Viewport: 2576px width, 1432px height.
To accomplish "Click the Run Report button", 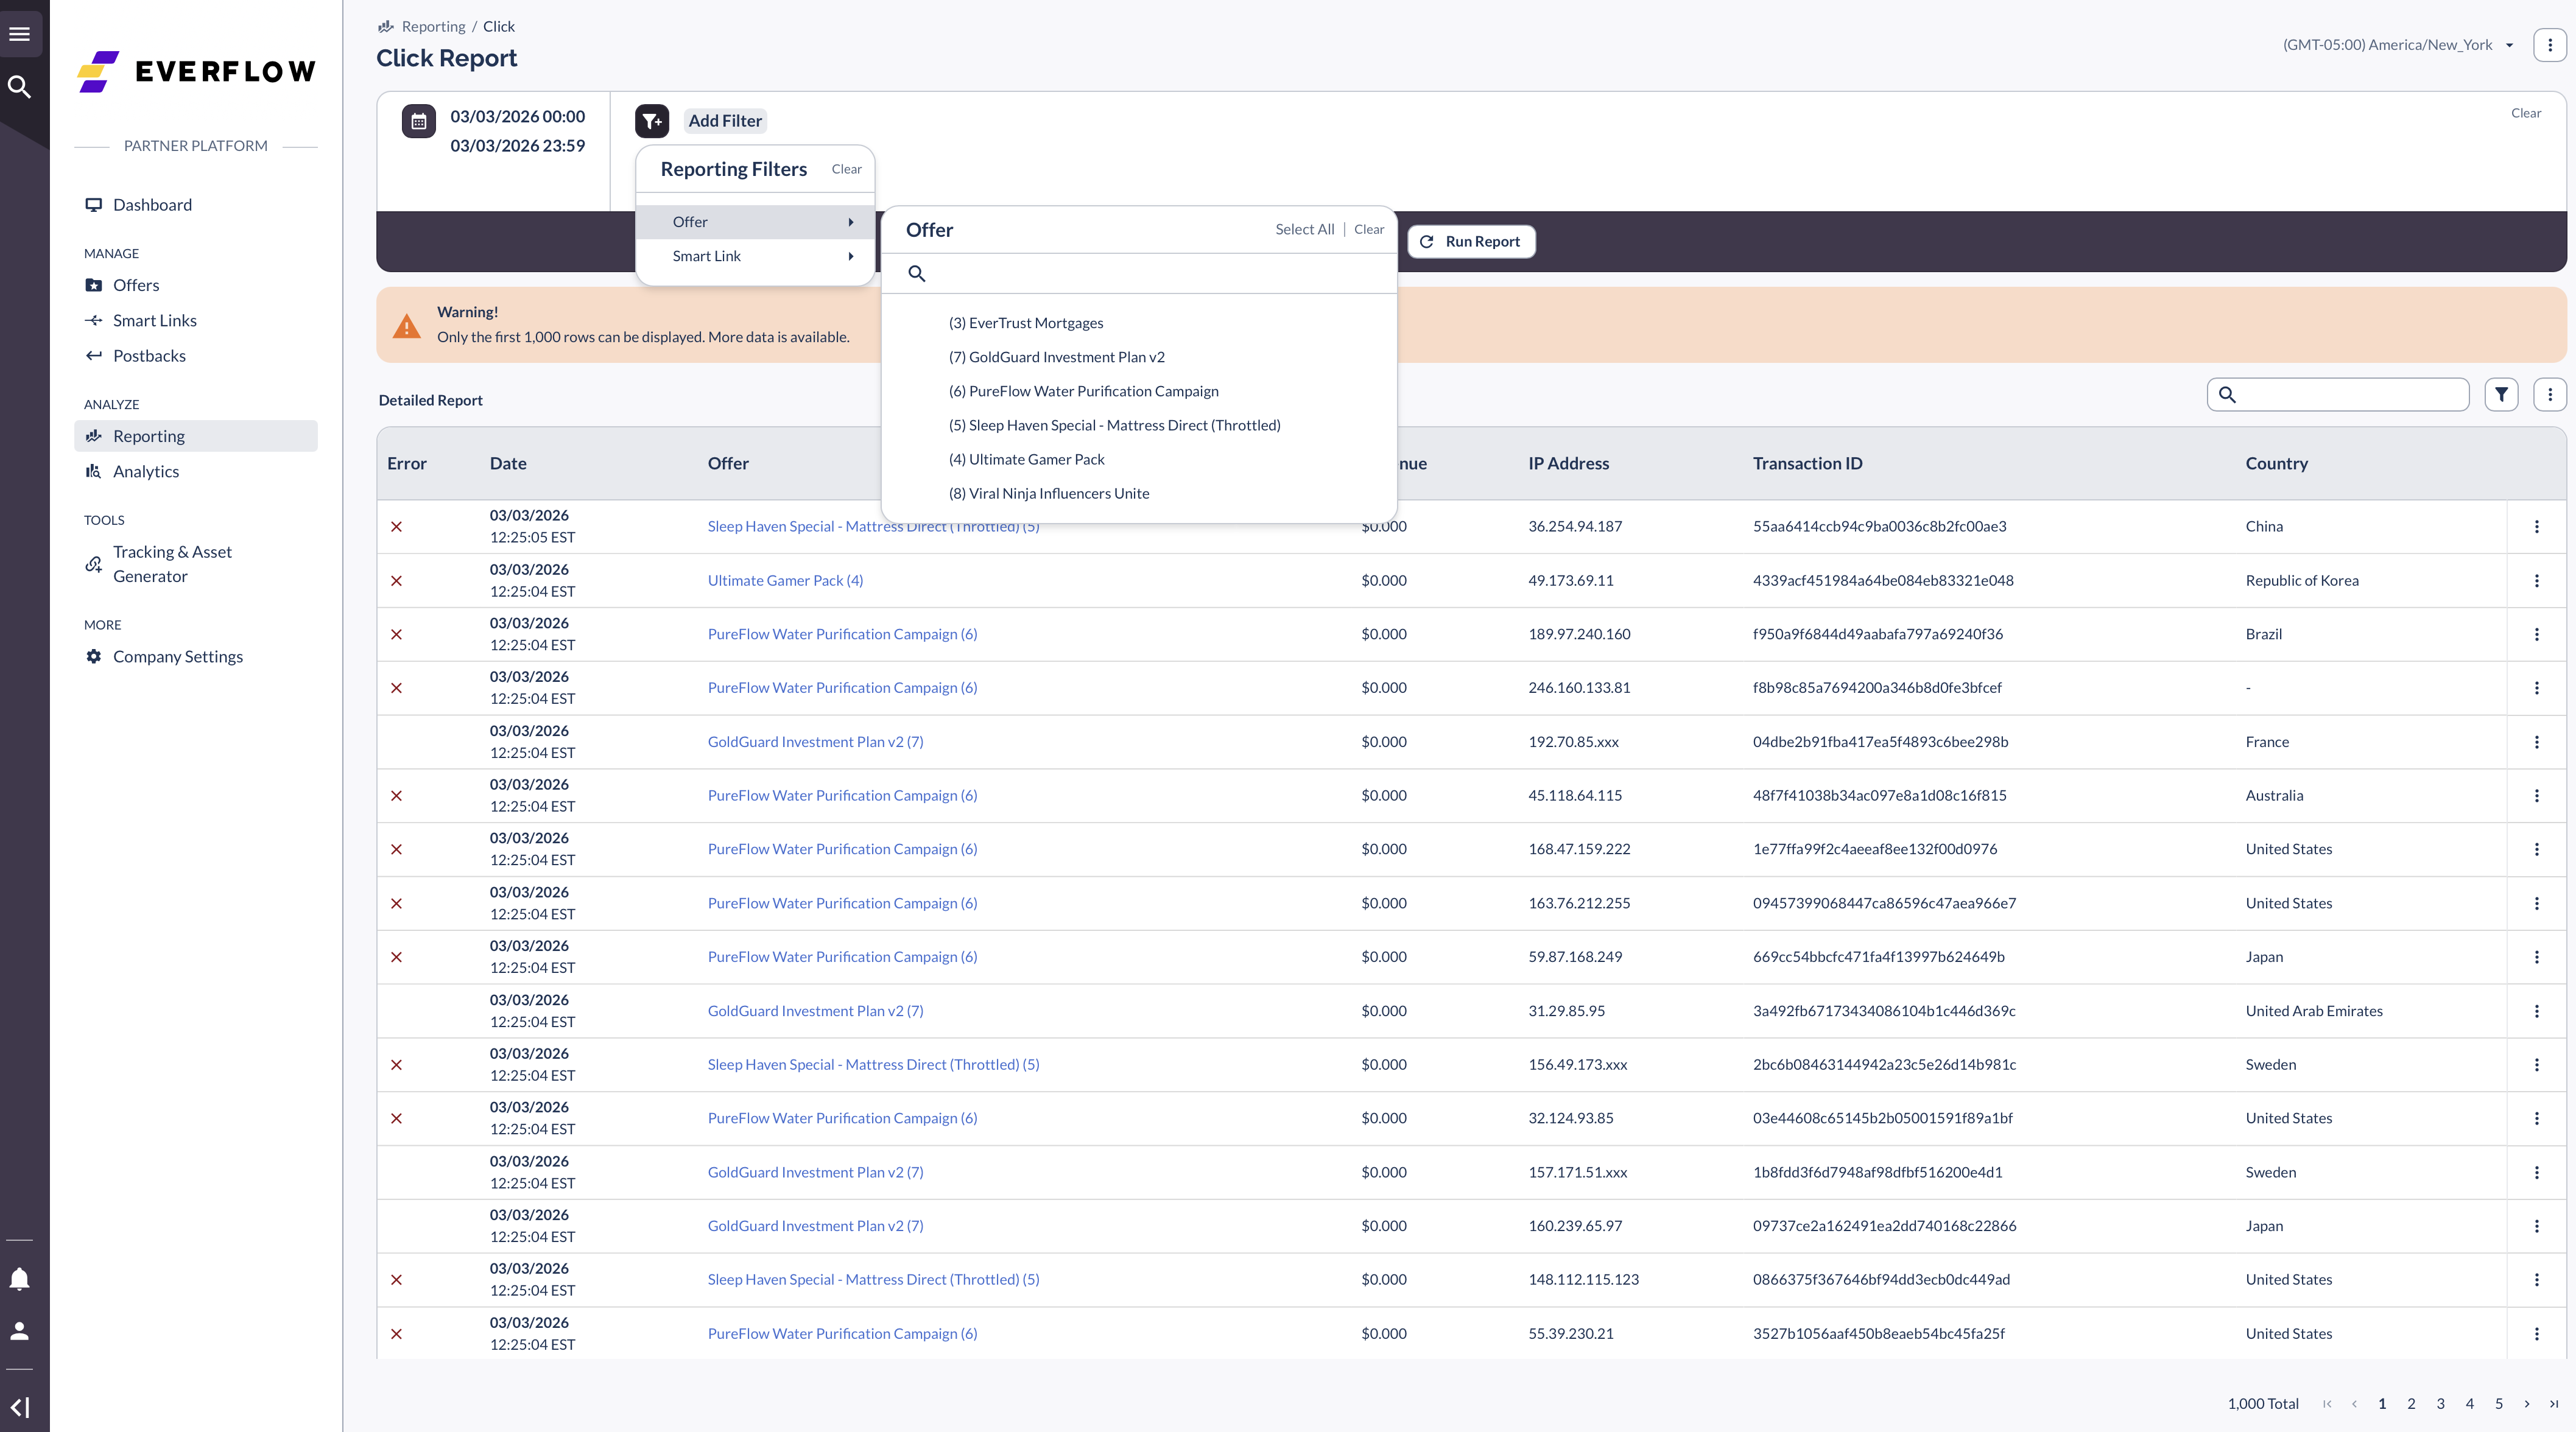I will pos(1470,241).
